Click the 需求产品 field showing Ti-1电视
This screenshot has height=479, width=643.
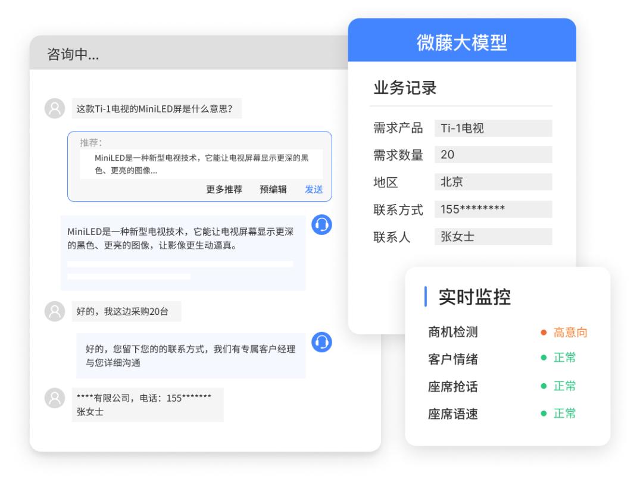click(492, 128)
